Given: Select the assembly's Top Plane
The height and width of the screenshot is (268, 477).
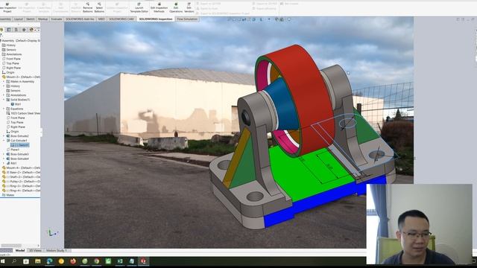Looking at the screenshot, I should tap(10, 63).
